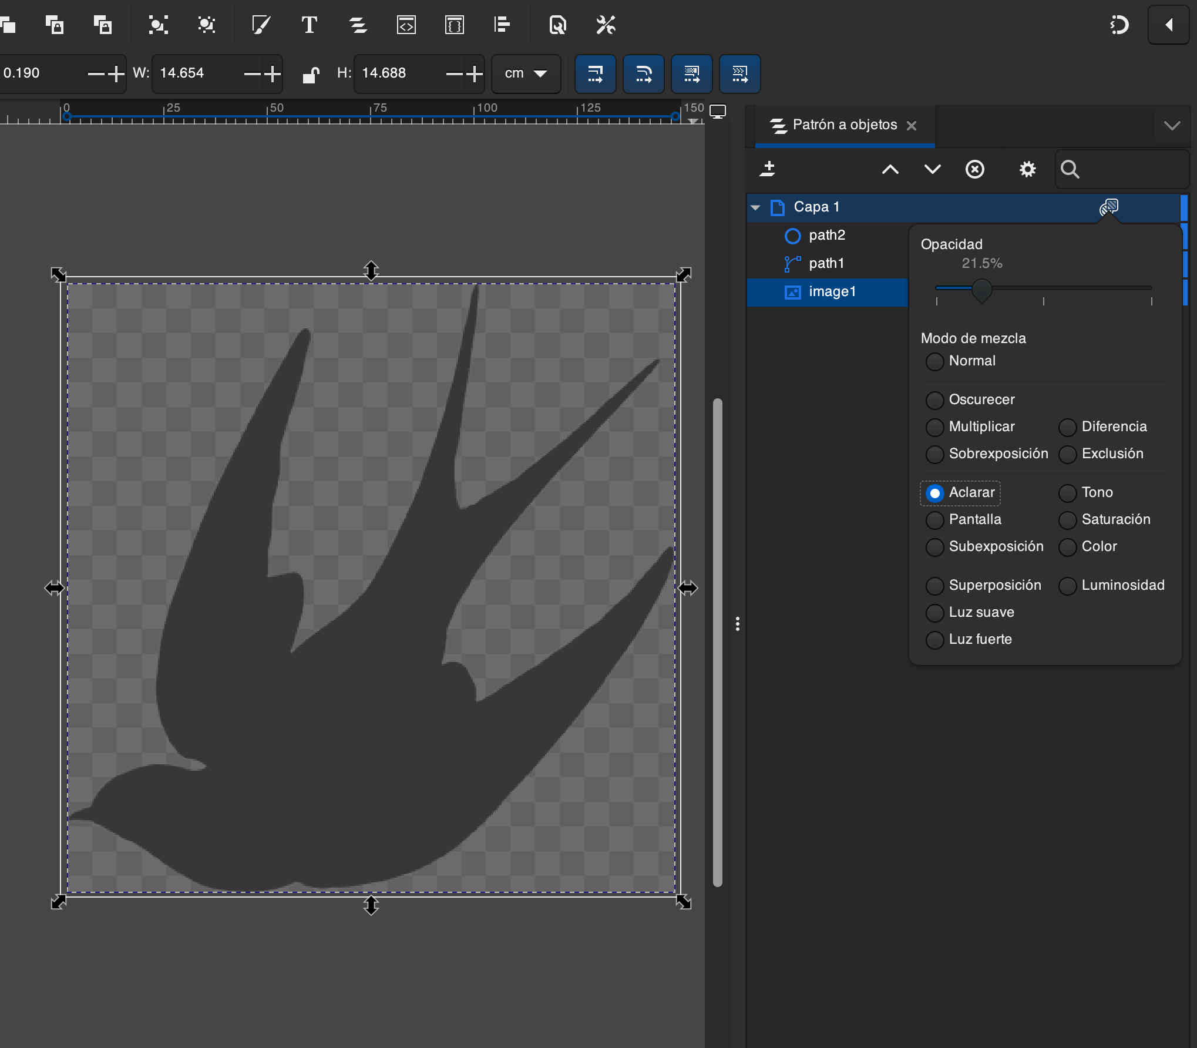The width and height of the screenshot is (1197, 1048).
Task: Toggle move gradients with object
Action: pos(692,74)
